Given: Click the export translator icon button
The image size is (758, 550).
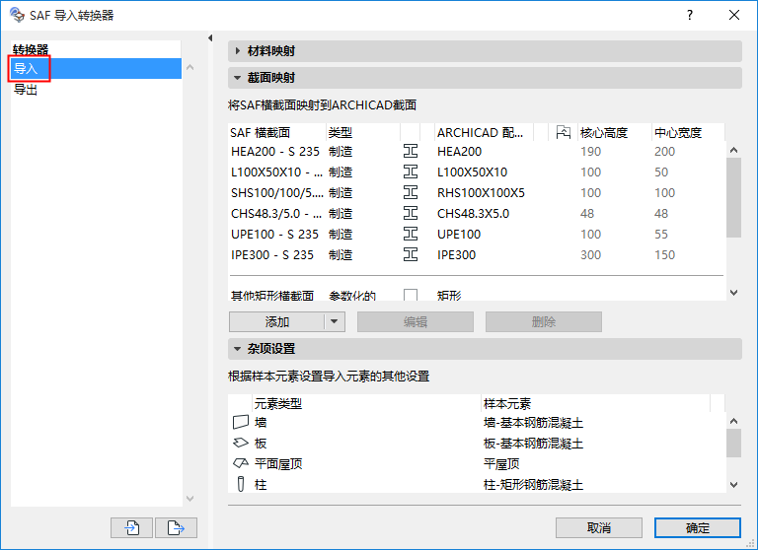Looking at the screenshot, I should [176, 527].
